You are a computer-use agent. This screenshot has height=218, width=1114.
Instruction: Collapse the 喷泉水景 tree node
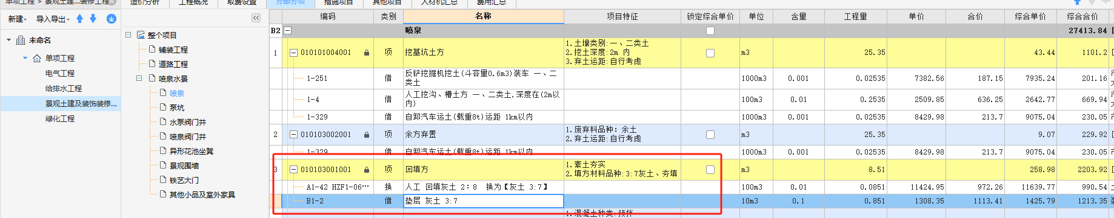(139, 78)
